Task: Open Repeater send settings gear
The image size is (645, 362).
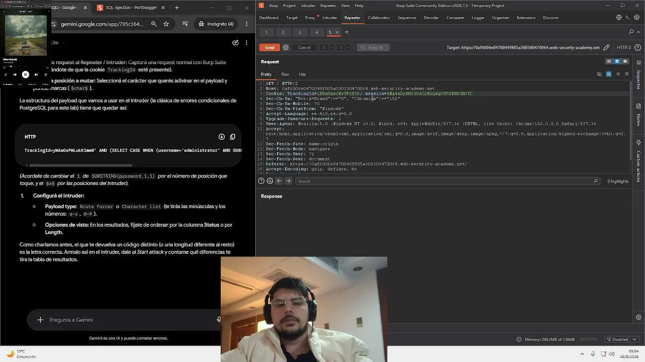Action: click(x=286, y=47)
